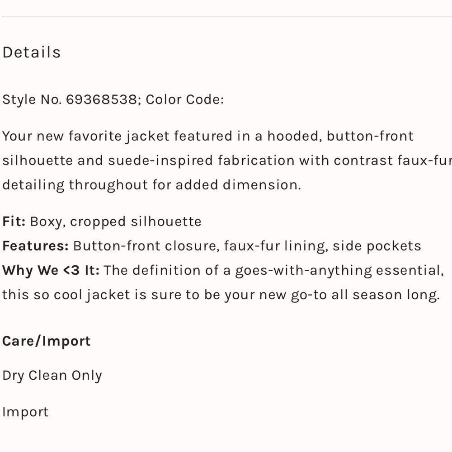Click the Dry Clean Only text

pos(52,376)
